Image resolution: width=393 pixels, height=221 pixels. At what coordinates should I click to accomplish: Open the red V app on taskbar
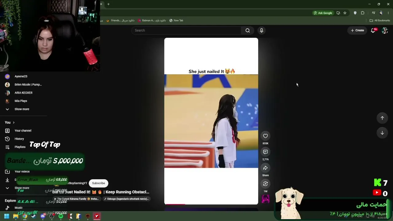97,216
